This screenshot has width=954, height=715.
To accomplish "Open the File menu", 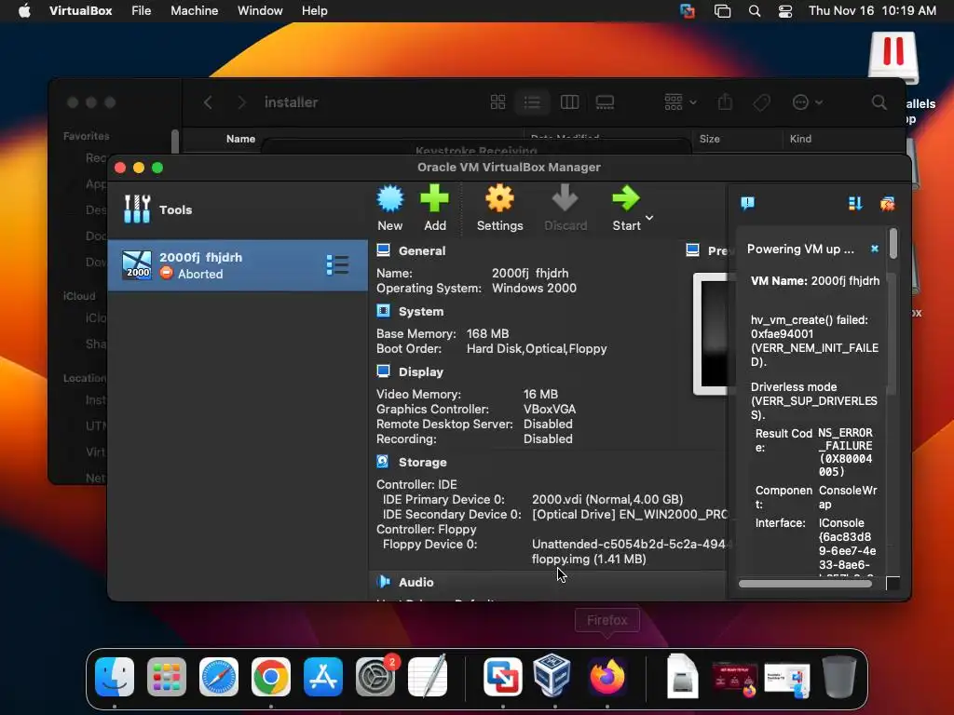I will 142,10.
